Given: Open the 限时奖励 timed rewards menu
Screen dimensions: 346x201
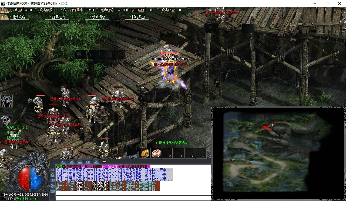Looking at the screenshot, I should click(138, 17).
